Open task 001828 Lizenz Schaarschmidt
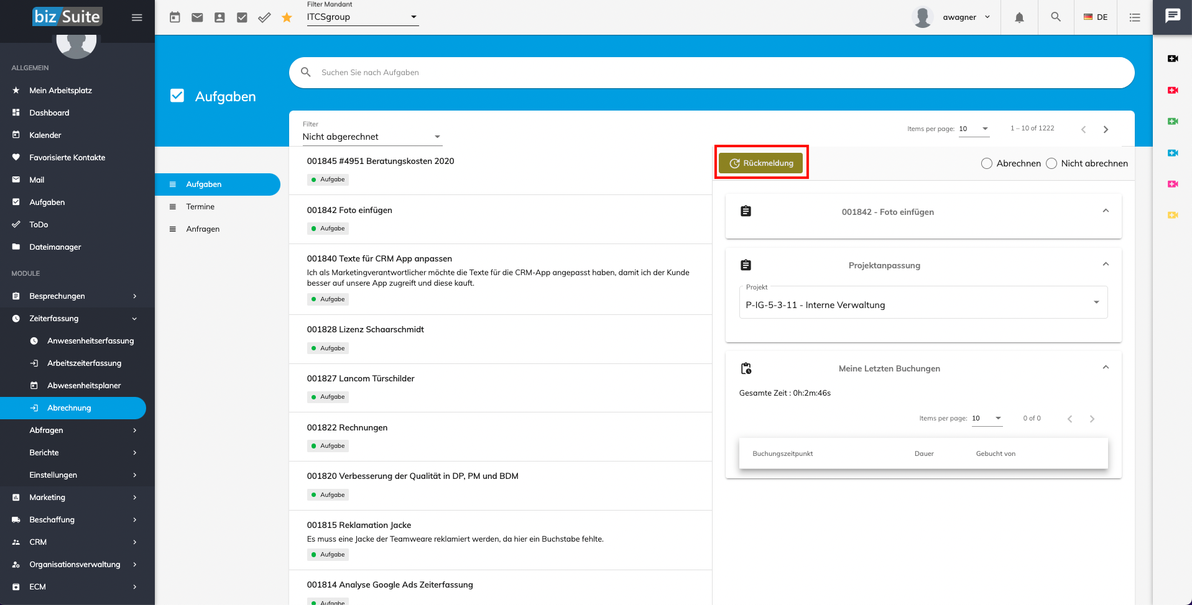This screenshot has height=605, width=1192. click(x=366, y=330)
